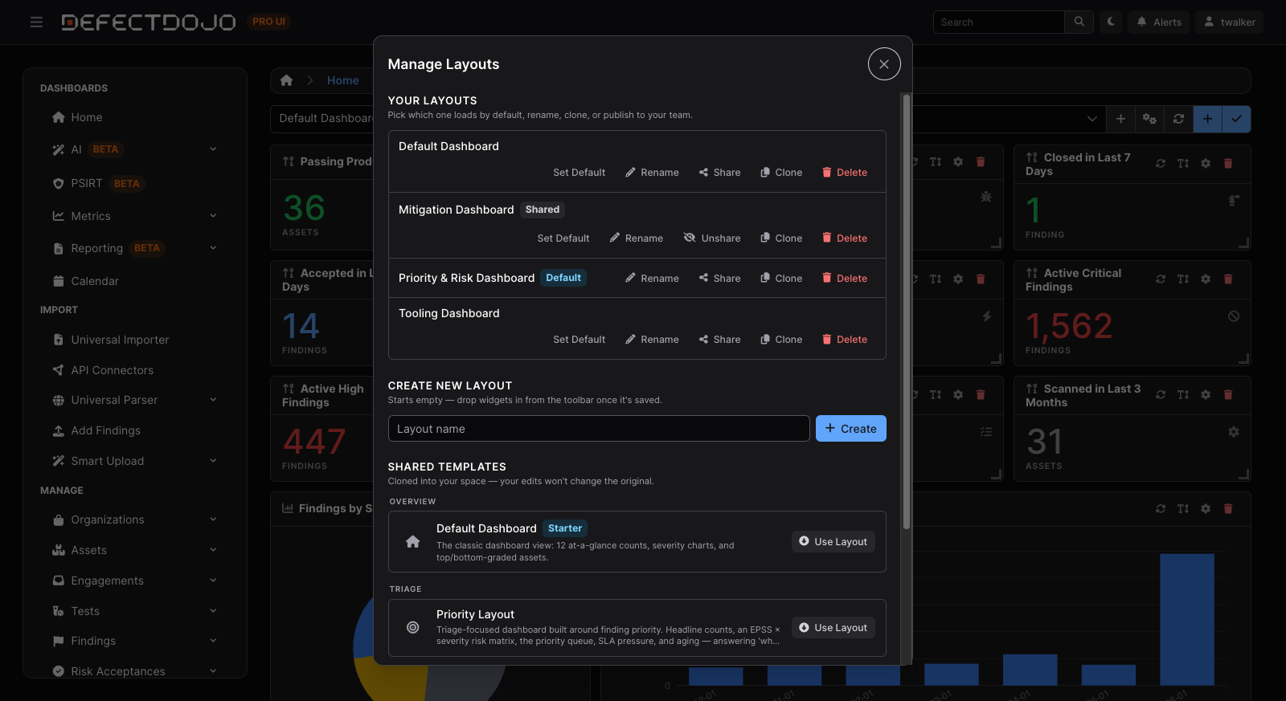Delete the Default Dashboard layout
The image size is (1286, 701).
coord(844,173)
